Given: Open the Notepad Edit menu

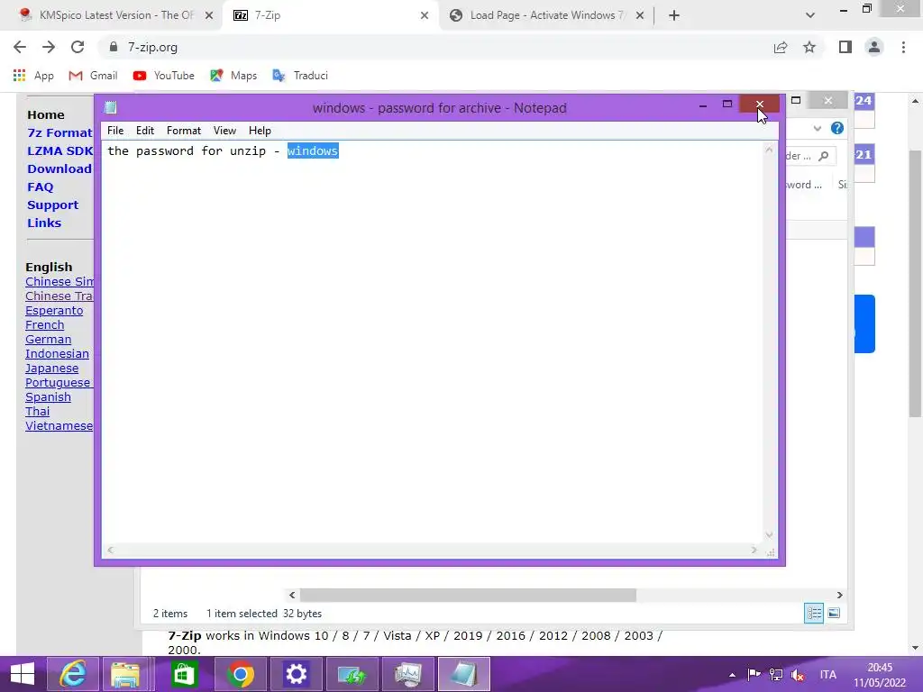Looking at the screenshot, I should [x=145, y=131].
